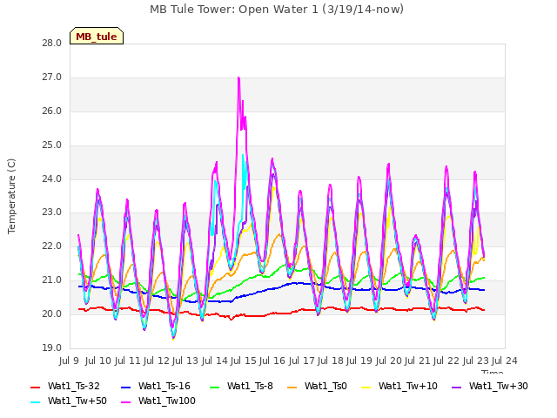Select the Wat1_Tw+10 legend label

(408, 386)
